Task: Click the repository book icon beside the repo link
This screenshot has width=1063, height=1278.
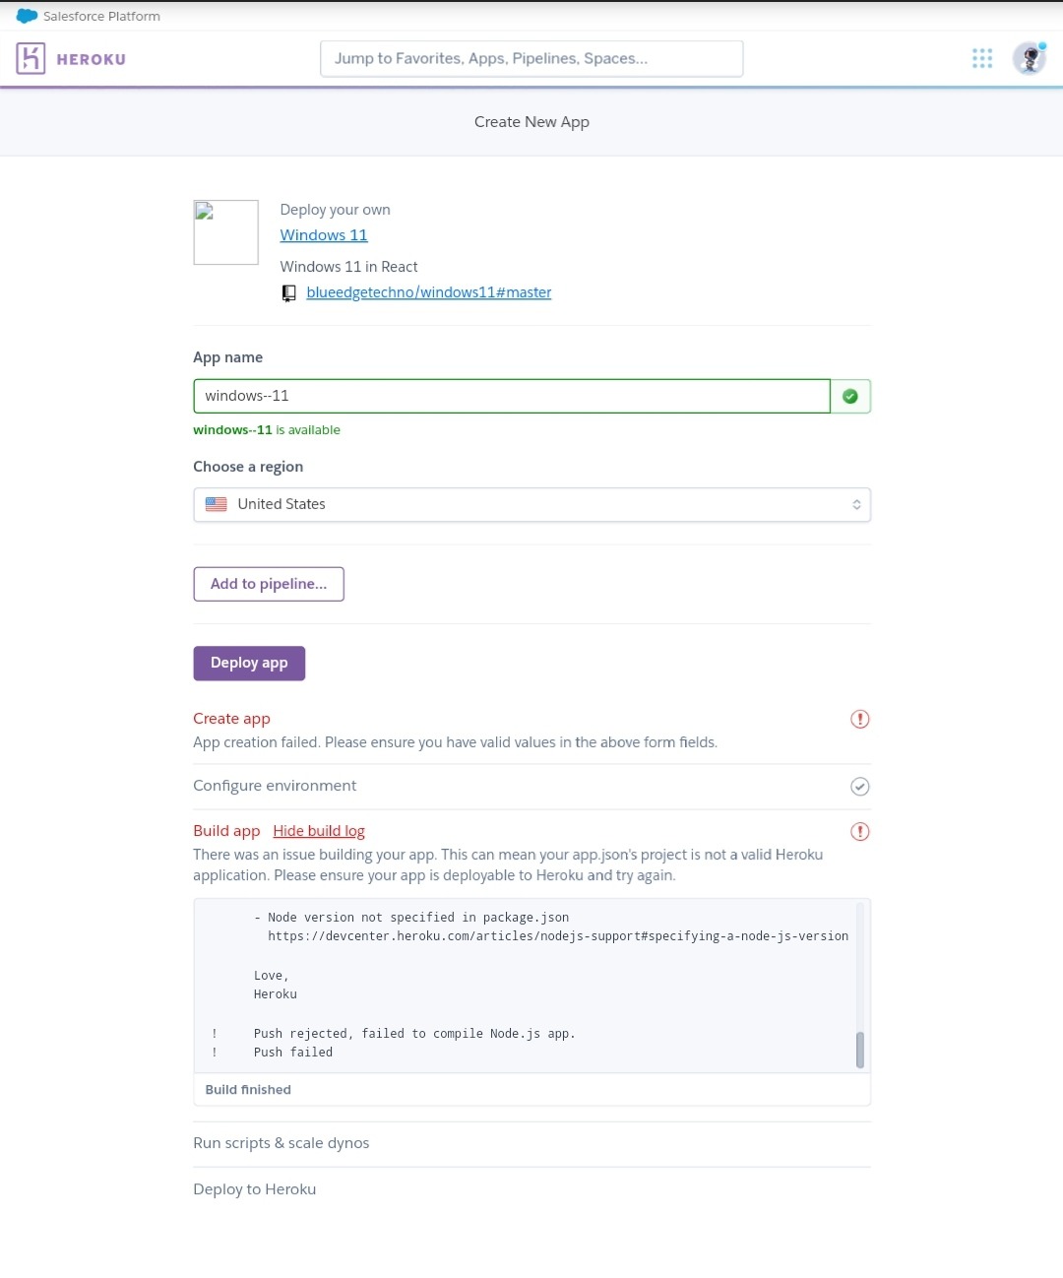Action: coord(288,292)
